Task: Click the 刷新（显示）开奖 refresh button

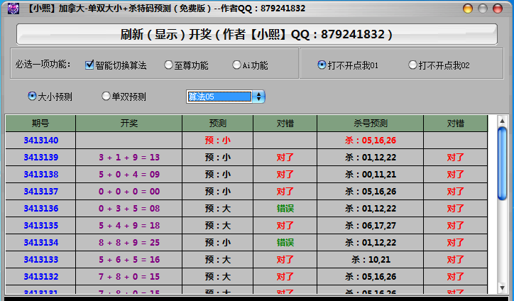Action: tap(257, 34)
